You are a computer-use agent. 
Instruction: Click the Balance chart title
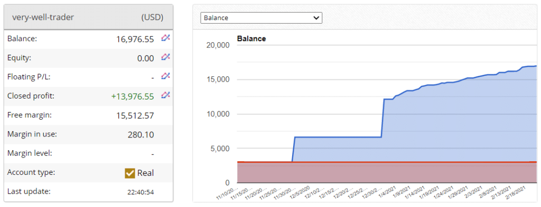pyautogui.click(x=251, y=39)
